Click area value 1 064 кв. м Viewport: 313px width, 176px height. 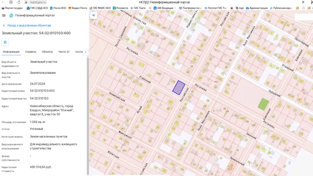click(37, 122)
